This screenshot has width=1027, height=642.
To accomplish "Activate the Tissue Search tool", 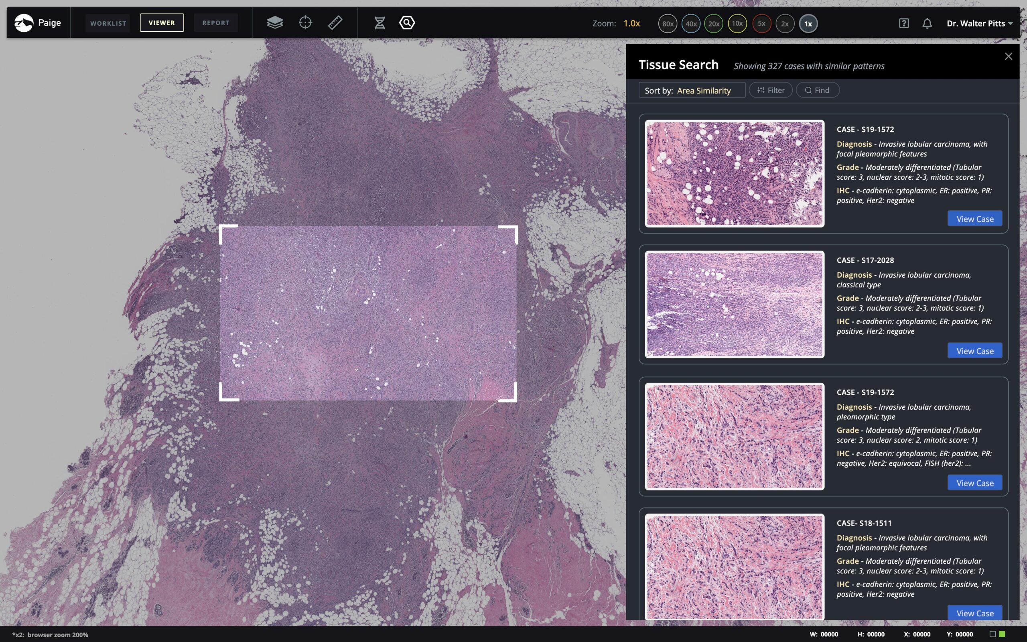I will coord(406,22).
